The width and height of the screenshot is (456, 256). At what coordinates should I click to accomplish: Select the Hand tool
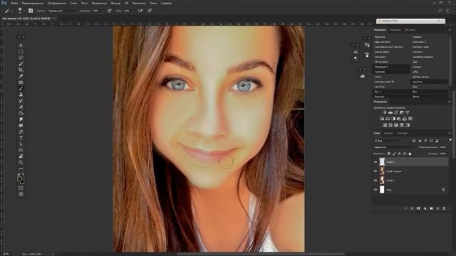[x=21, y=156]
